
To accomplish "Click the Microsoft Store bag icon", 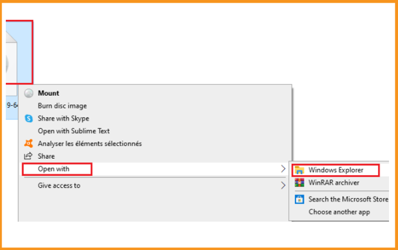I will [x=299, y=199].
